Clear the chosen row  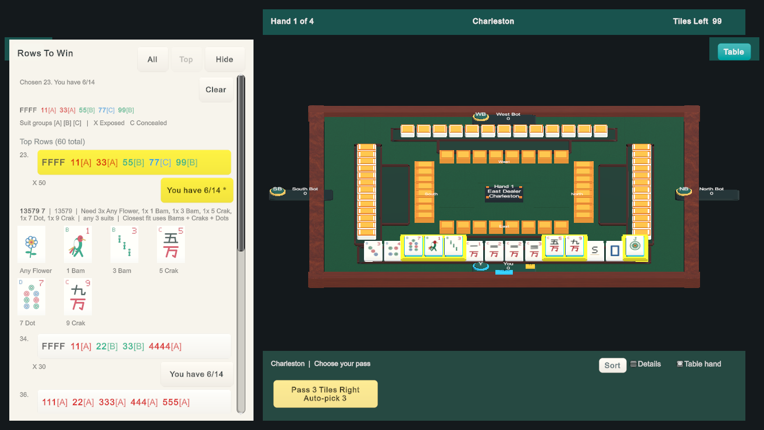tap(216, 90)
